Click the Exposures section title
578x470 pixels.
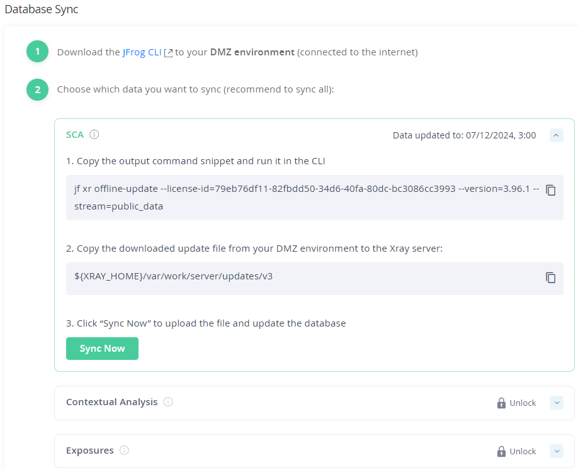[90, 450]
